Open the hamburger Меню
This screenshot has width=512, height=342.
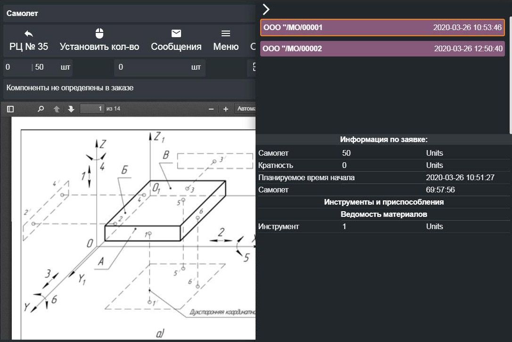[226, 33]
